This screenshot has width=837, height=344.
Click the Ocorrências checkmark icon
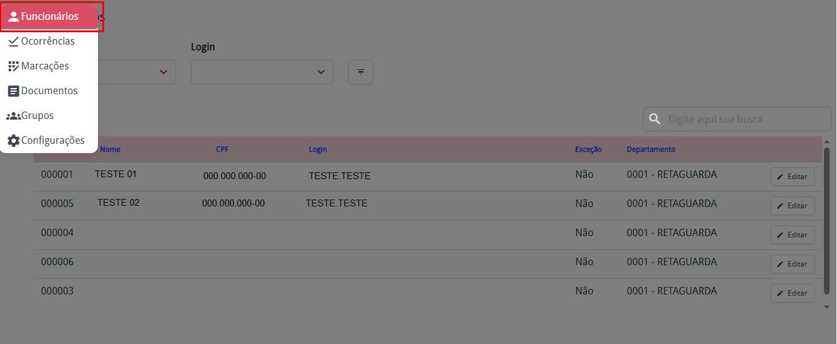coord(14,42)
